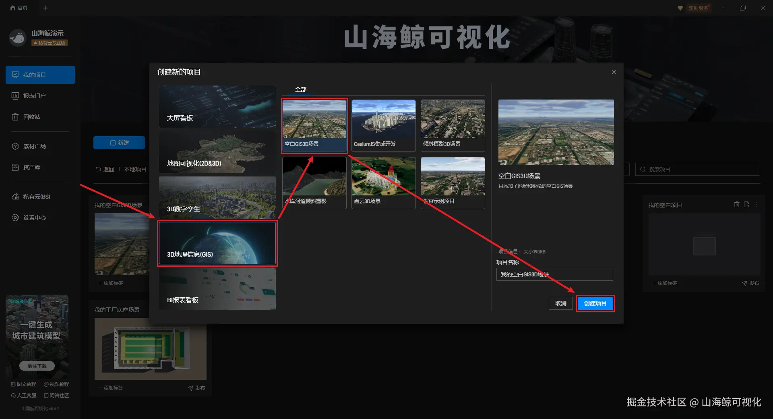Click the 项目信息 大小190KB text
773x419 pixels.
point(522,252)
